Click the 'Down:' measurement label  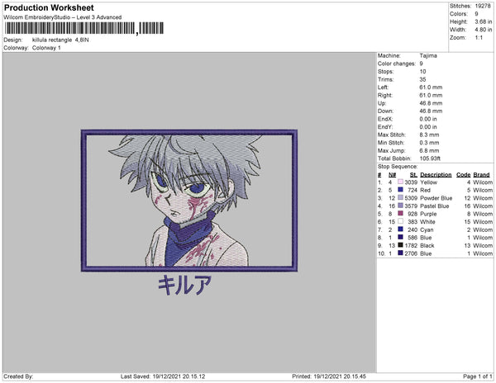pos(385,111)
